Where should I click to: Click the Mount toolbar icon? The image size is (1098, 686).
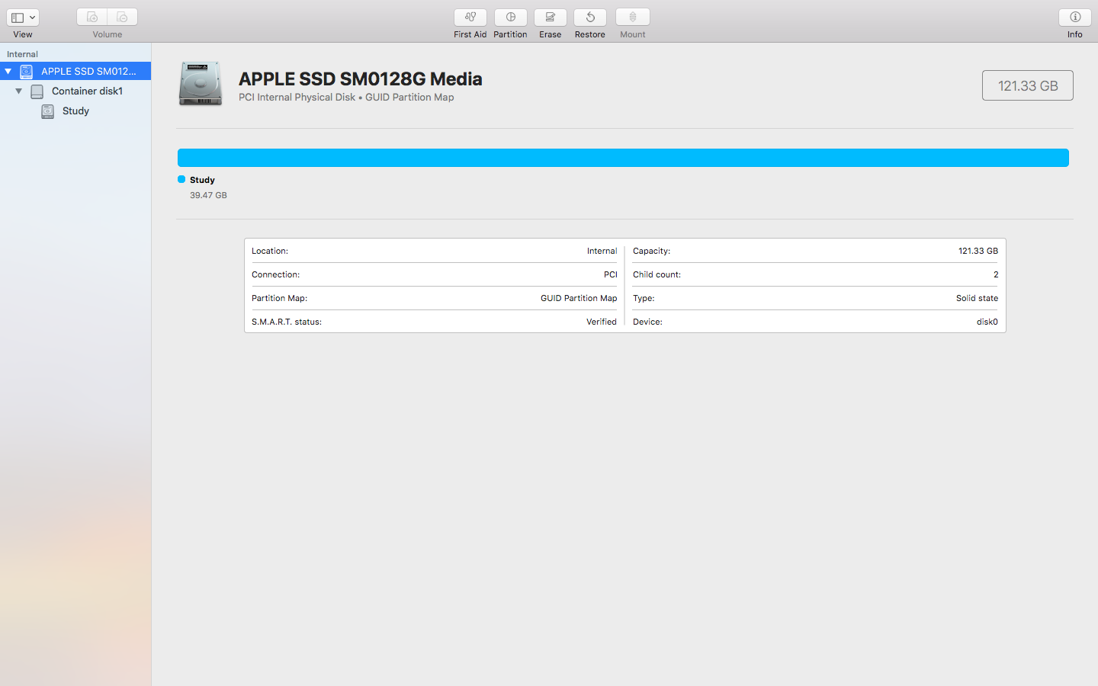(x=633, y=17)
